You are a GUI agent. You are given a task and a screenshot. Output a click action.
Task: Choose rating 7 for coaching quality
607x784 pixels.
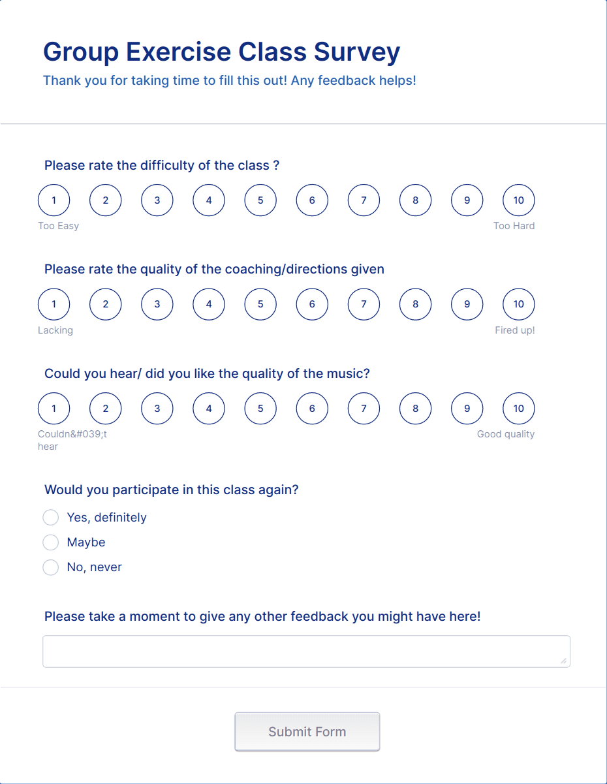coord(364,304)
